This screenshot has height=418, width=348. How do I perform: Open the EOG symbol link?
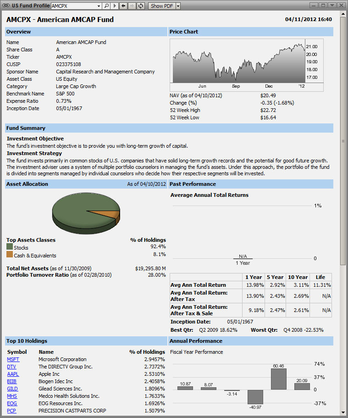pos(12,403)
